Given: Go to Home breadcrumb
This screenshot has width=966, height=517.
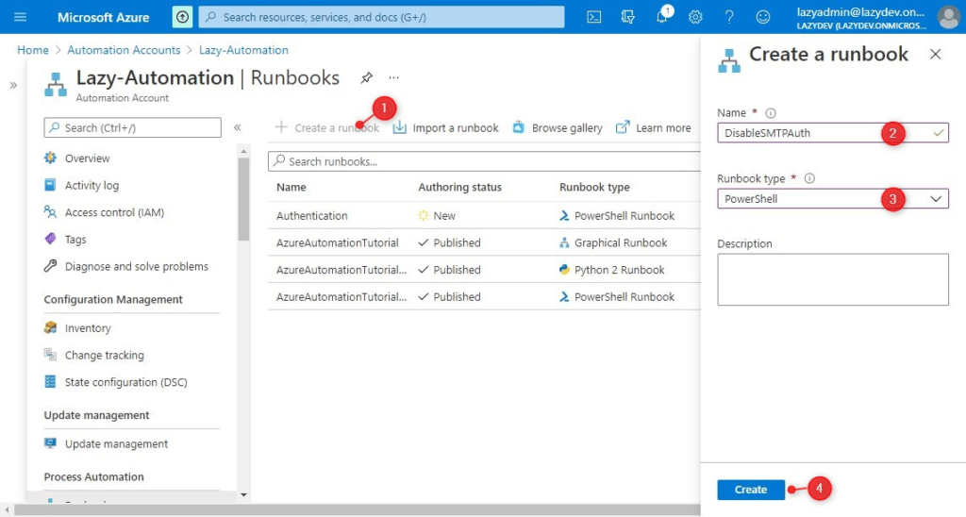Looking at the screenshot, I should tap(33, 50).
